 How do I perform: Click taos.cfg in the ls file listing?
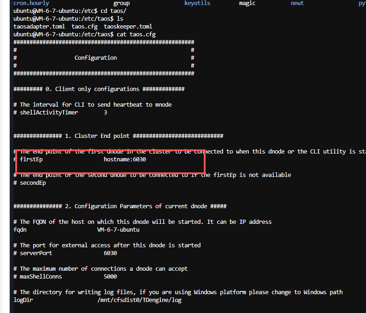84,27
